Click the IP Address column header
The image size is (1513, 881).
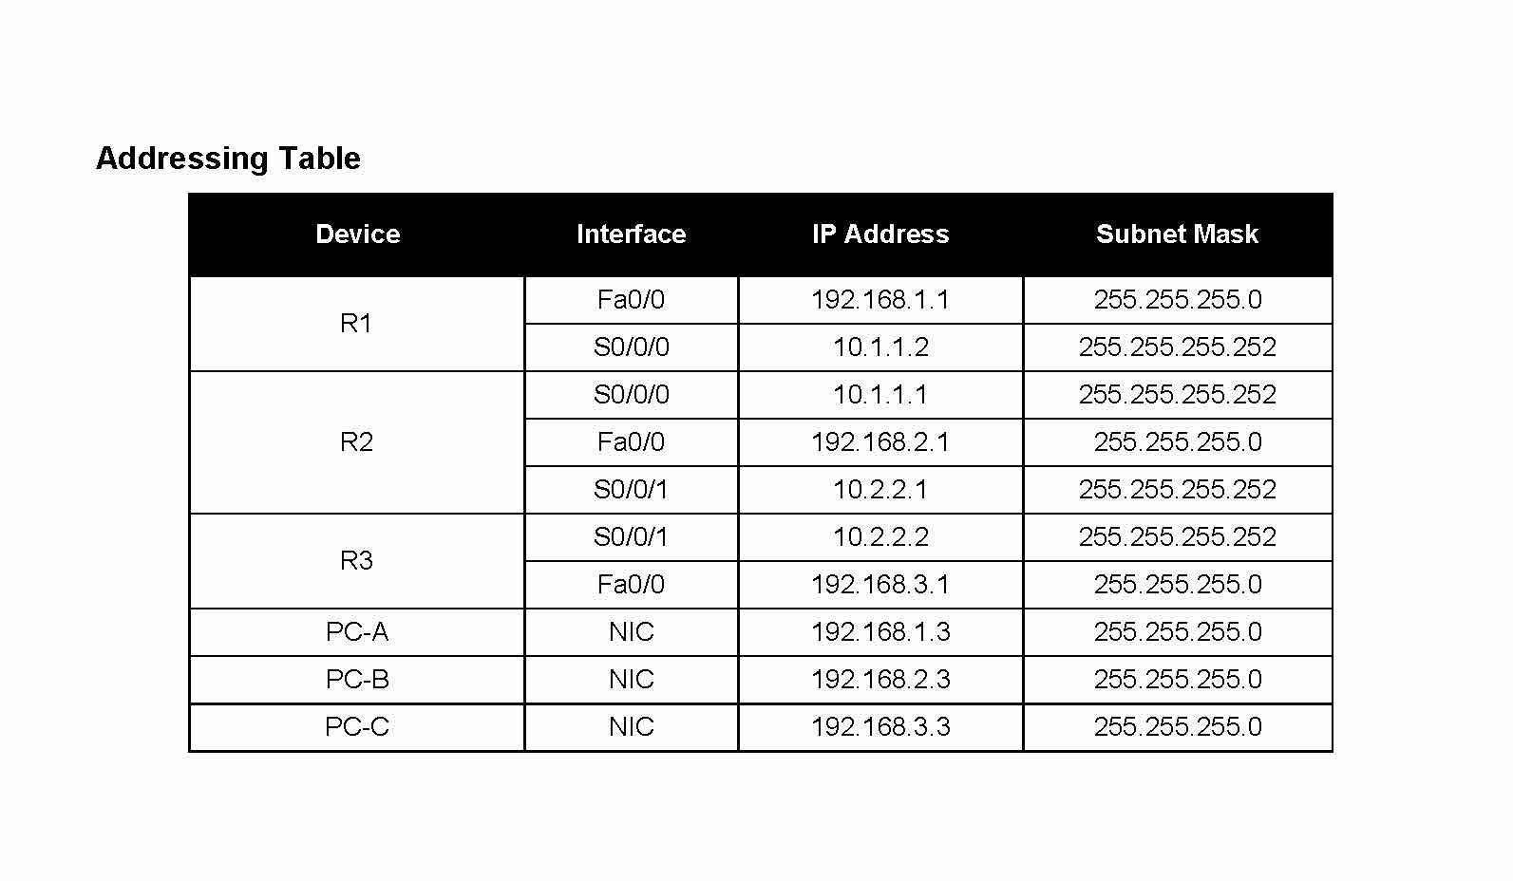(x=880, y=234)
